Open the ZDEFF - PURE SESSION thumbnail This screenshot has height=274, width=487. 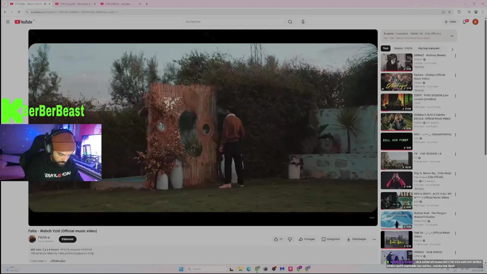coord(396,102)
